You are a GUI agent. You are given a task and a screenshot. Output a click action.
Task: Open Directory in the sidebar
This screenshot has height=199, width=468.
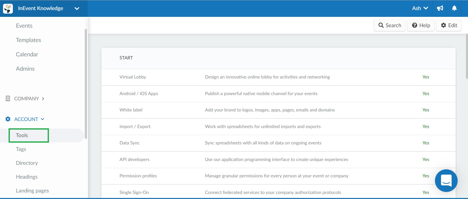[x=27, y=163]
